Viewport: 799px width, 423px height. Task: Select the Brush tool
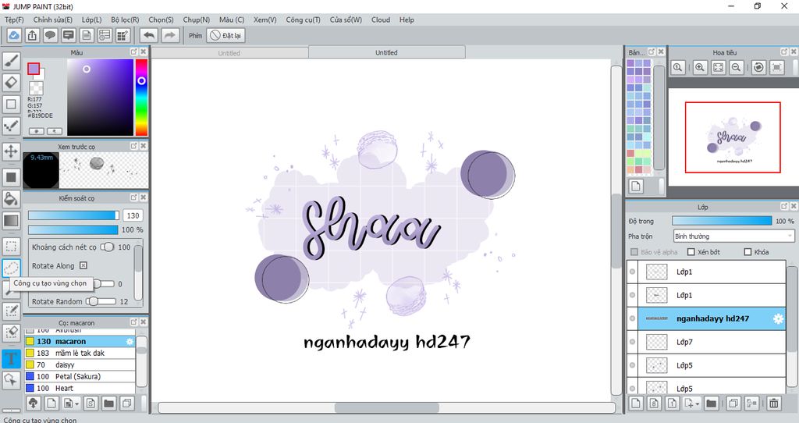click(11, 61)
